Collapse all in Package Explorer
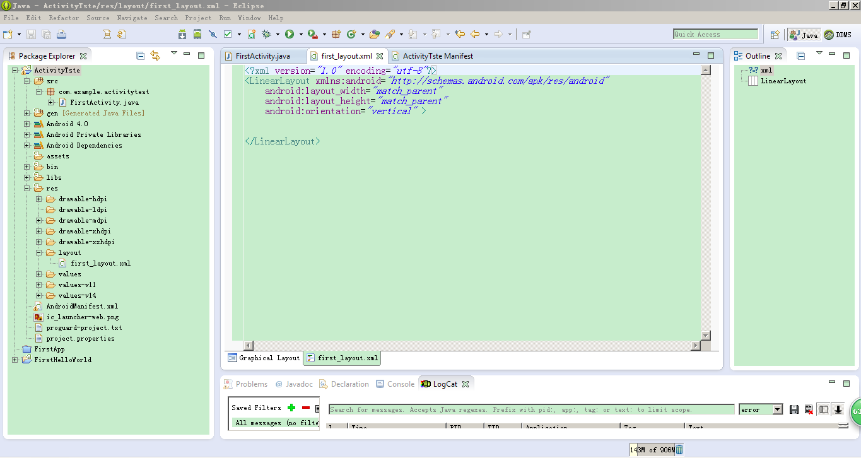This screenshot has width=861, height=458. [x=141, y=56]
